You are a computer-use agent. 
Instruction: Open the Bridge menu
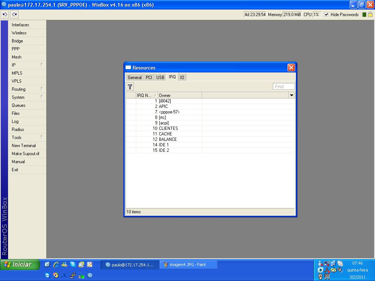tap(27, 41)
